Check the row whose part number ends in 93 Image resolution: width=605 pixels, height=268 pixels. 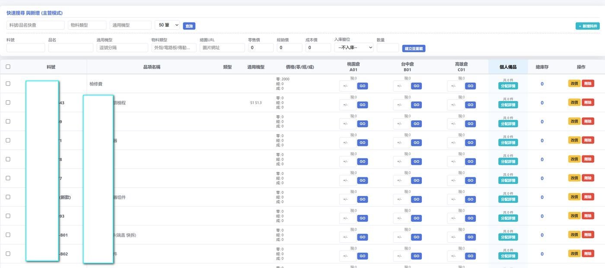click(x=8, y=216)
